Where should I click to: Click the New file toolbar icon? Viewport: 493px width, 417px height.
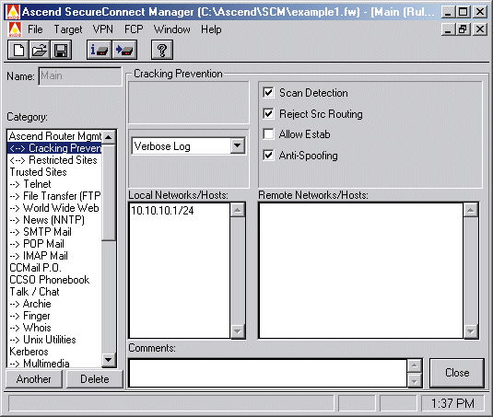click(x=18, y=50)
